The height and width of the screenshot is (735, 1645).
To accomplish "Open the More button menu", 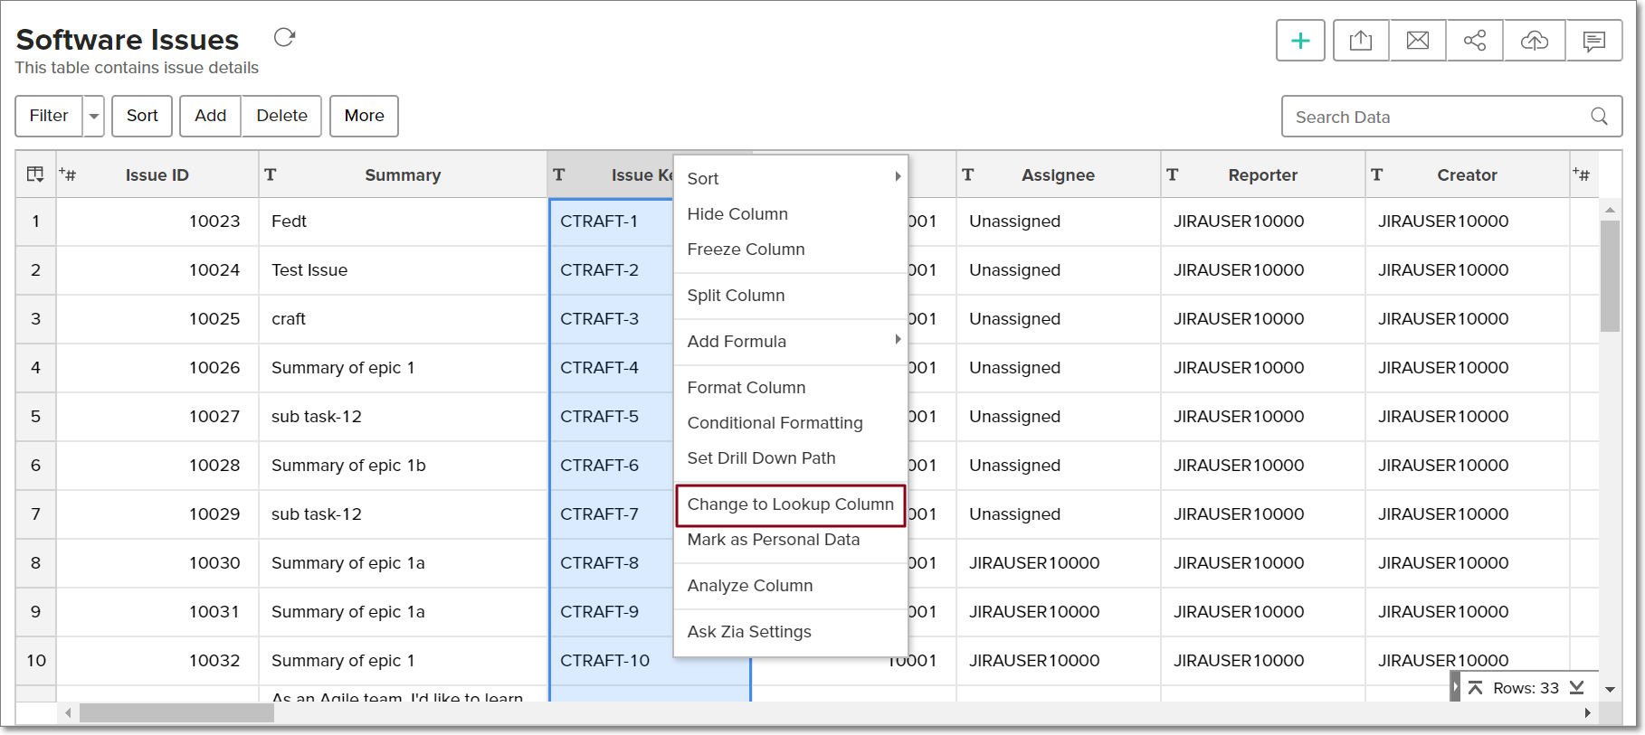I will 364,116.
